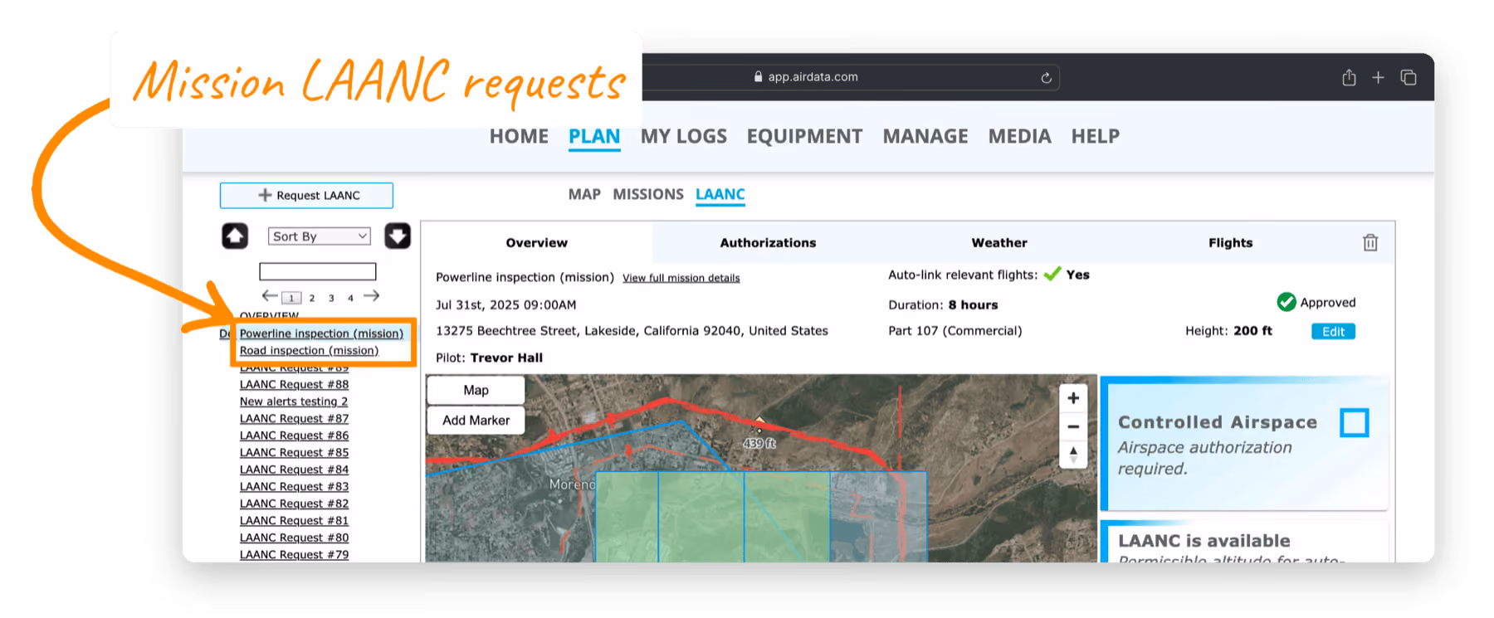Screen dimensions: 1494x618
Task: Open the MY LOGS menu
Action: point(683,136)
